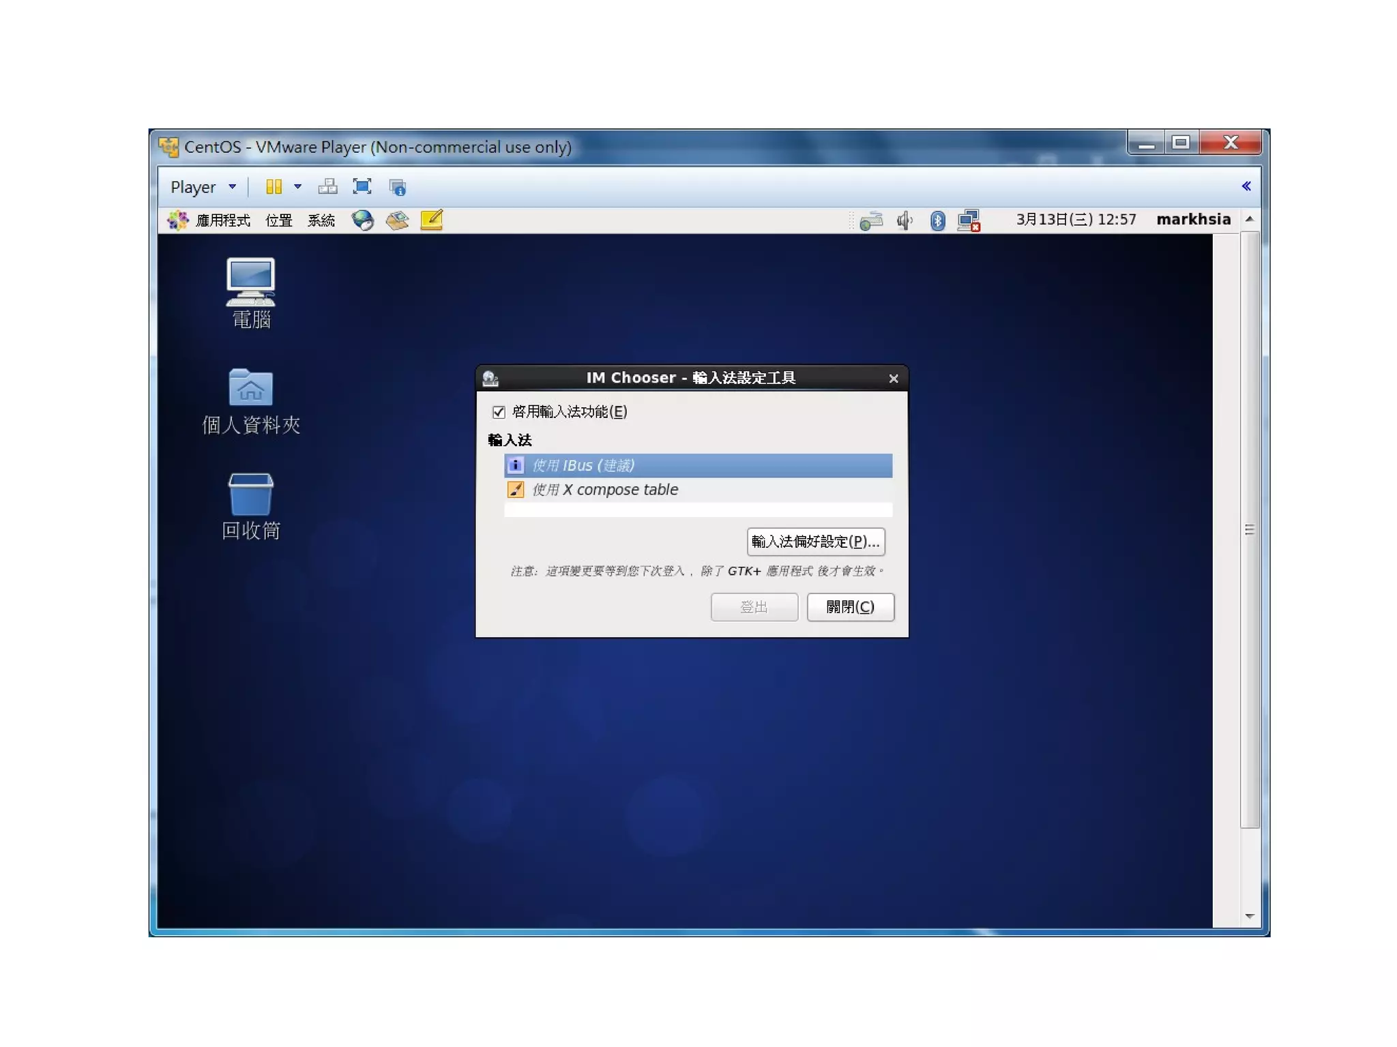
Task: Open the yellow notes icon in the GNOME panel
Action: coord(432,220)
